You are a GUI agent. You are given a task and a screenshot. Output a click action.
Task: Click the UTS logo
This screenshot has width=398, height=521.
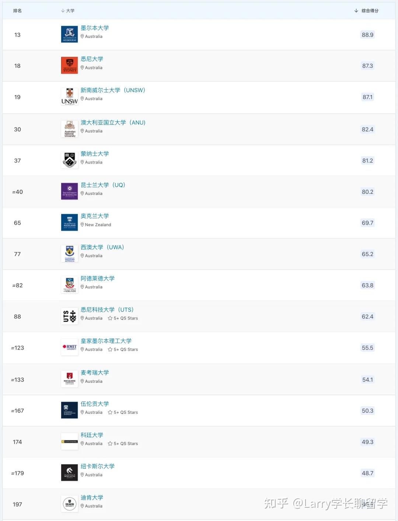[69, 317]
